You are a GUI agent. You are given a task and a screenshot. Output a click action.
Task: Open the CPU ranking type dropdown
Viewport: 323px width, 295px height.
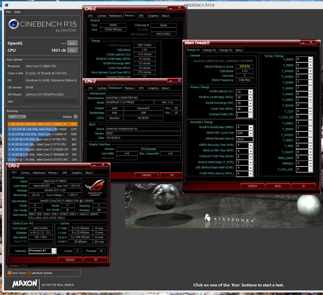coord(17,117)
